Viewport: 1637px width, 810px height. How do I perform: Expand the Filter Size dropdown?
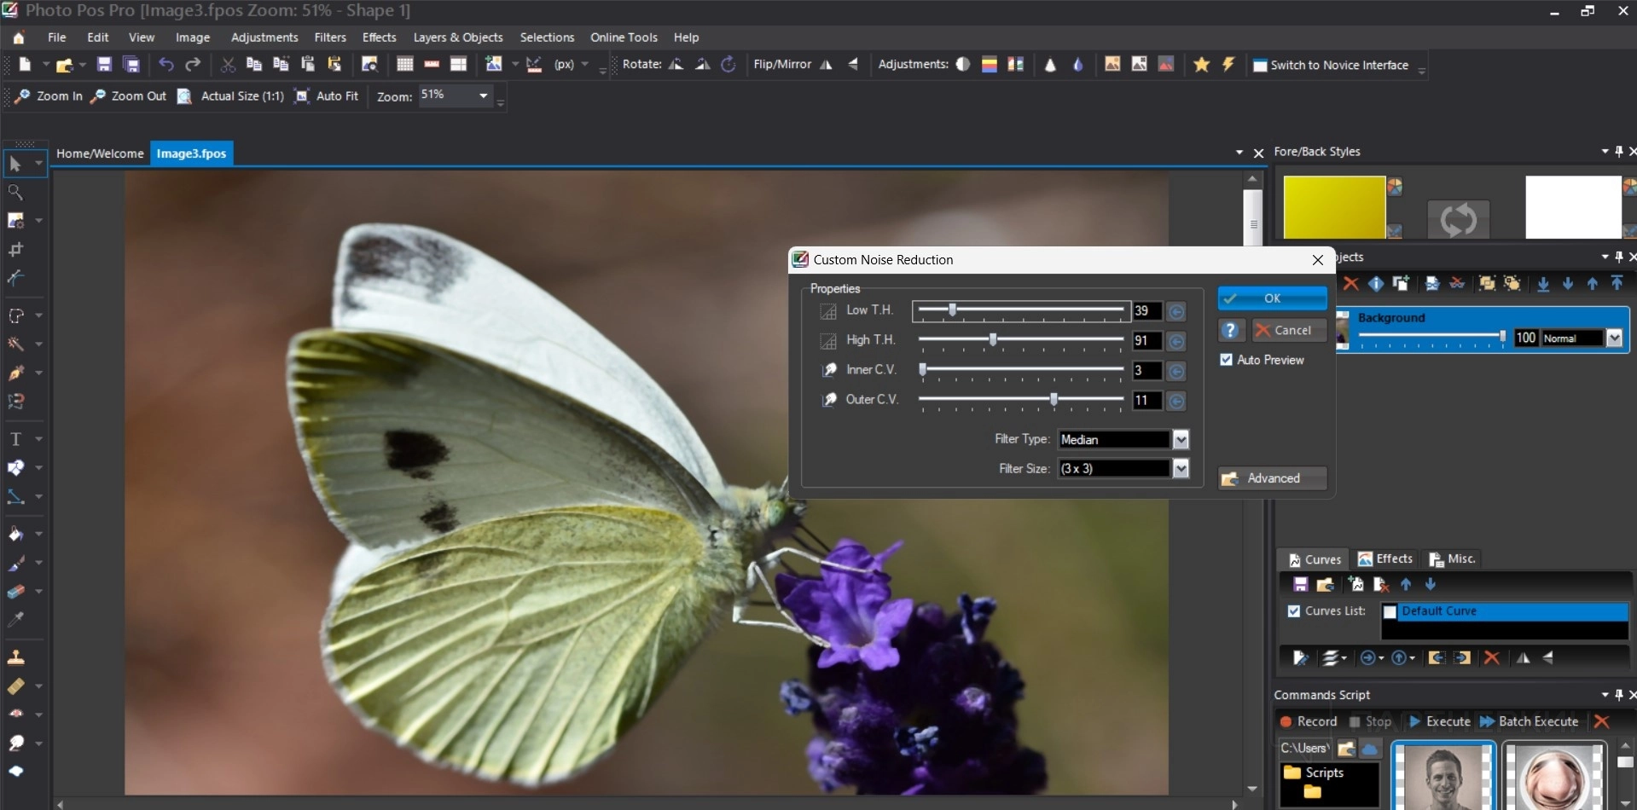pos(1181,469)
